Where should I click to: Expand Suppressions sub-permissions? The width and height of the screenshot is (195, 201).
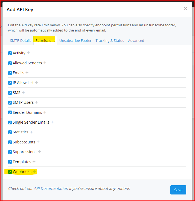40,152
